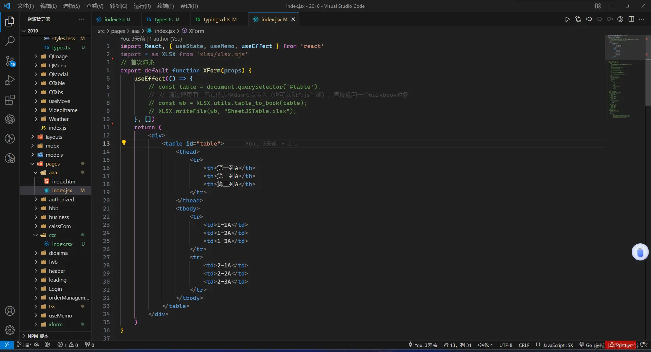651x352 pixels.
Task: Open the Extensions view
Action: (x=10, y=100)
